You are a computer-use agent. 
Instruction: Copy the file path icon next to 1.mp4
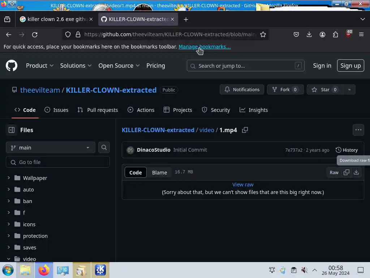[245, 130]
